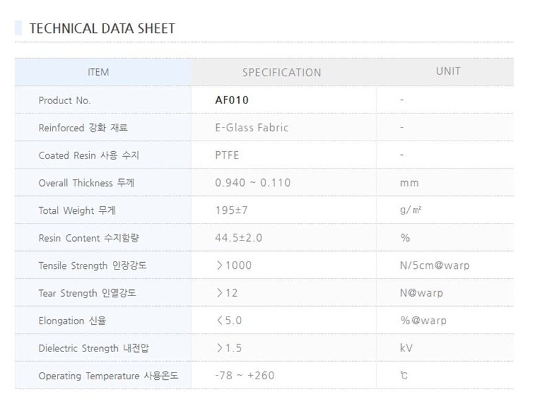Click the TECHNICAL DATA SHEET heading
The width and height of the screenshot is (533, 404).
(102, 29)
